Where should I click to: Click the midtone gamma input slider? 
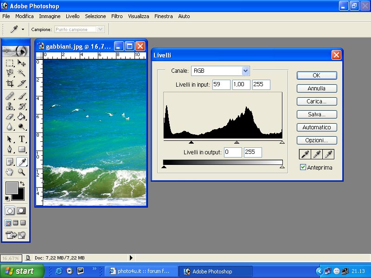[237, 143]
